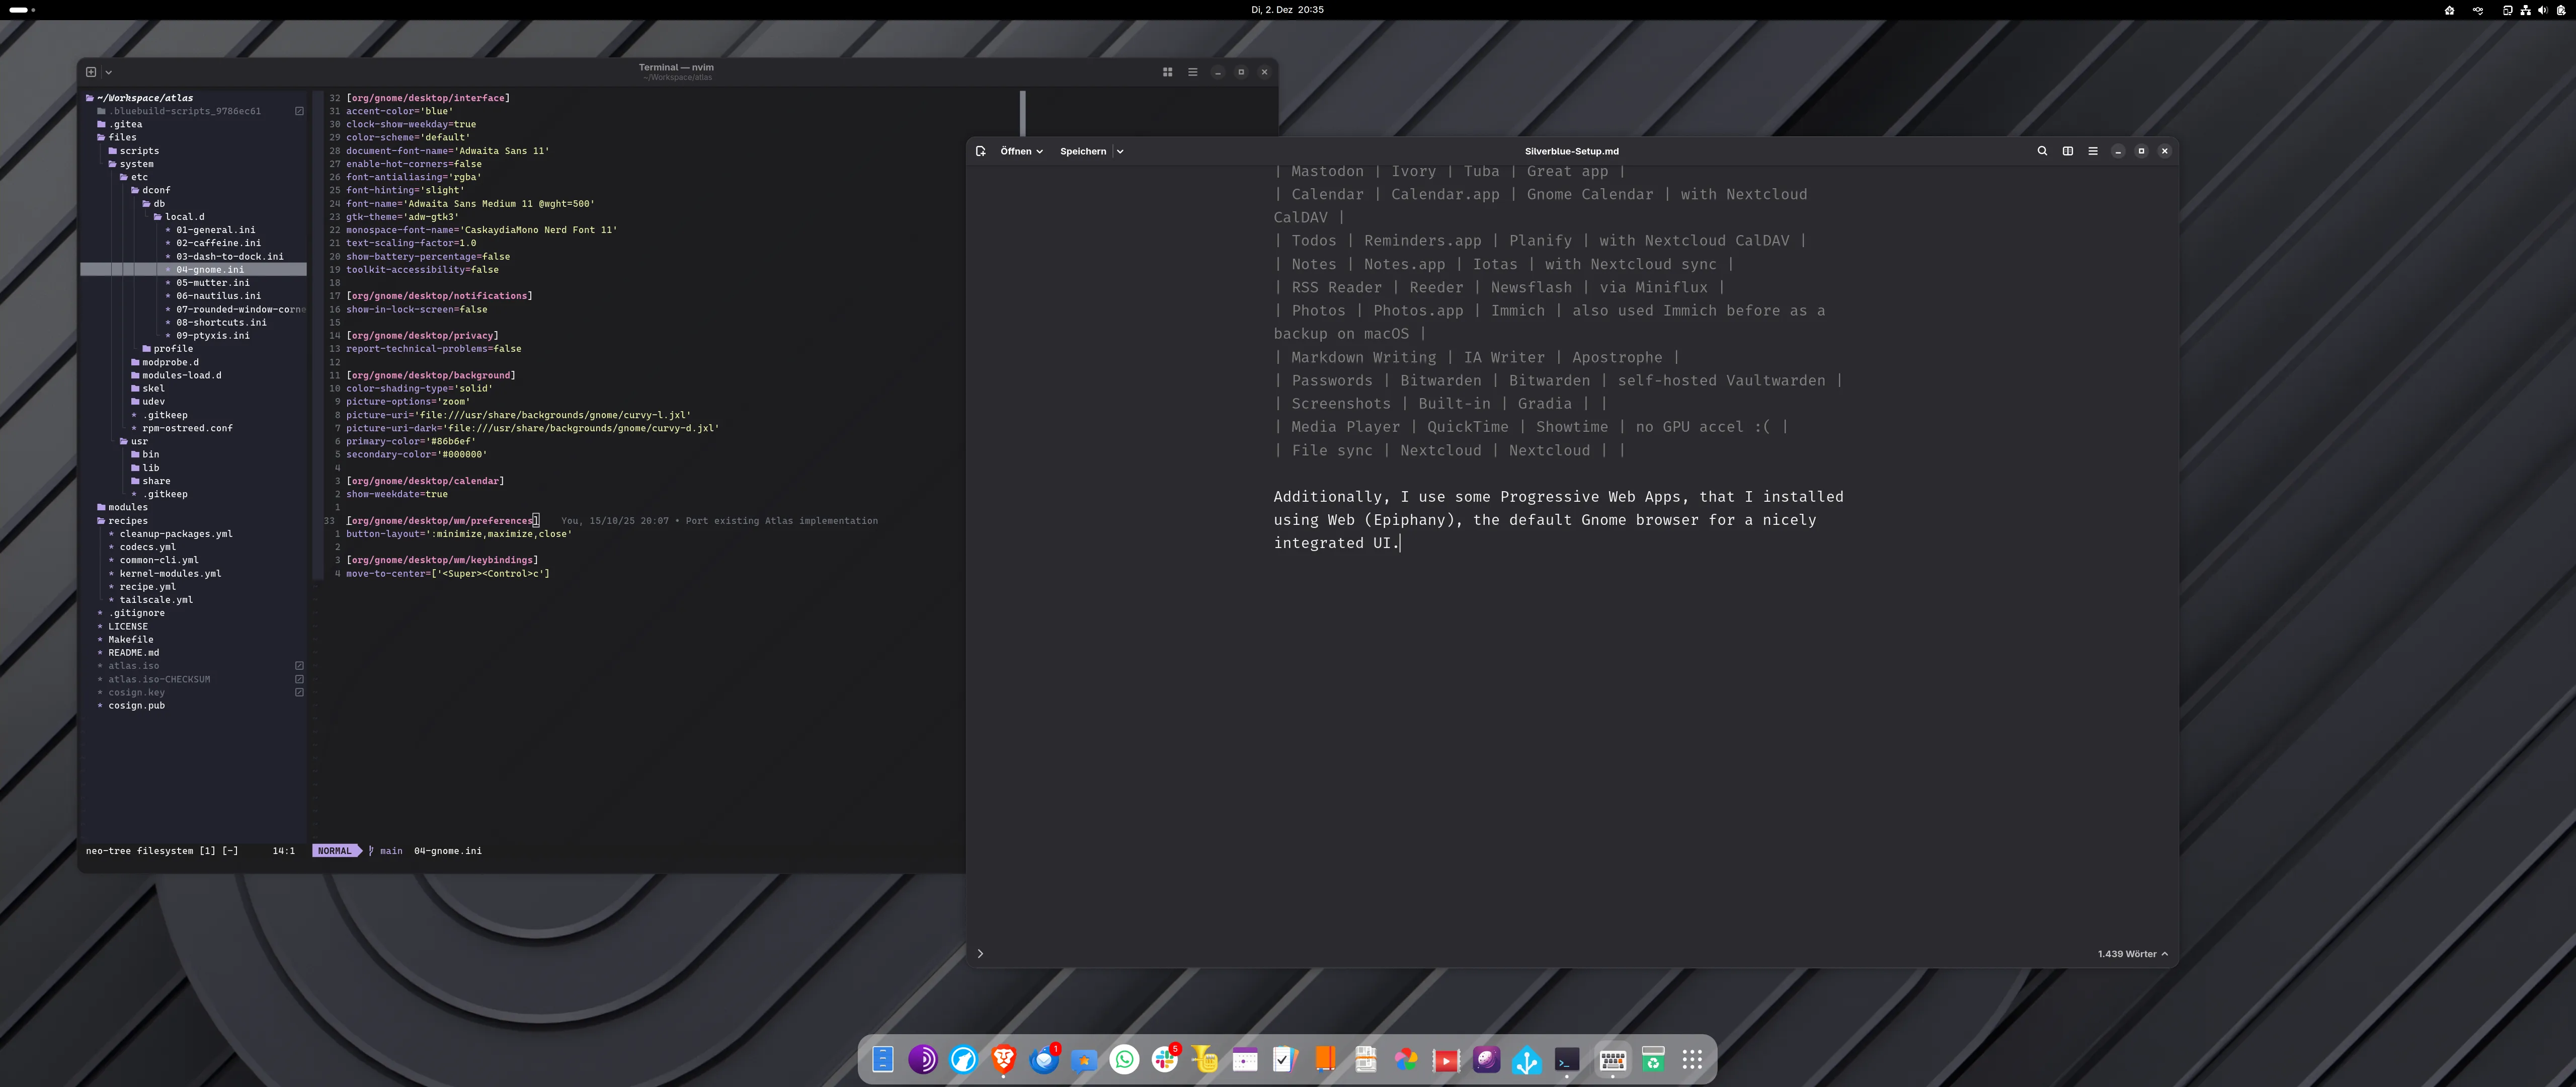Viewport: 2576px width, 1087px height.
Task: Collapse the recipes folder in neo-tree
Action: coord(128,520)
